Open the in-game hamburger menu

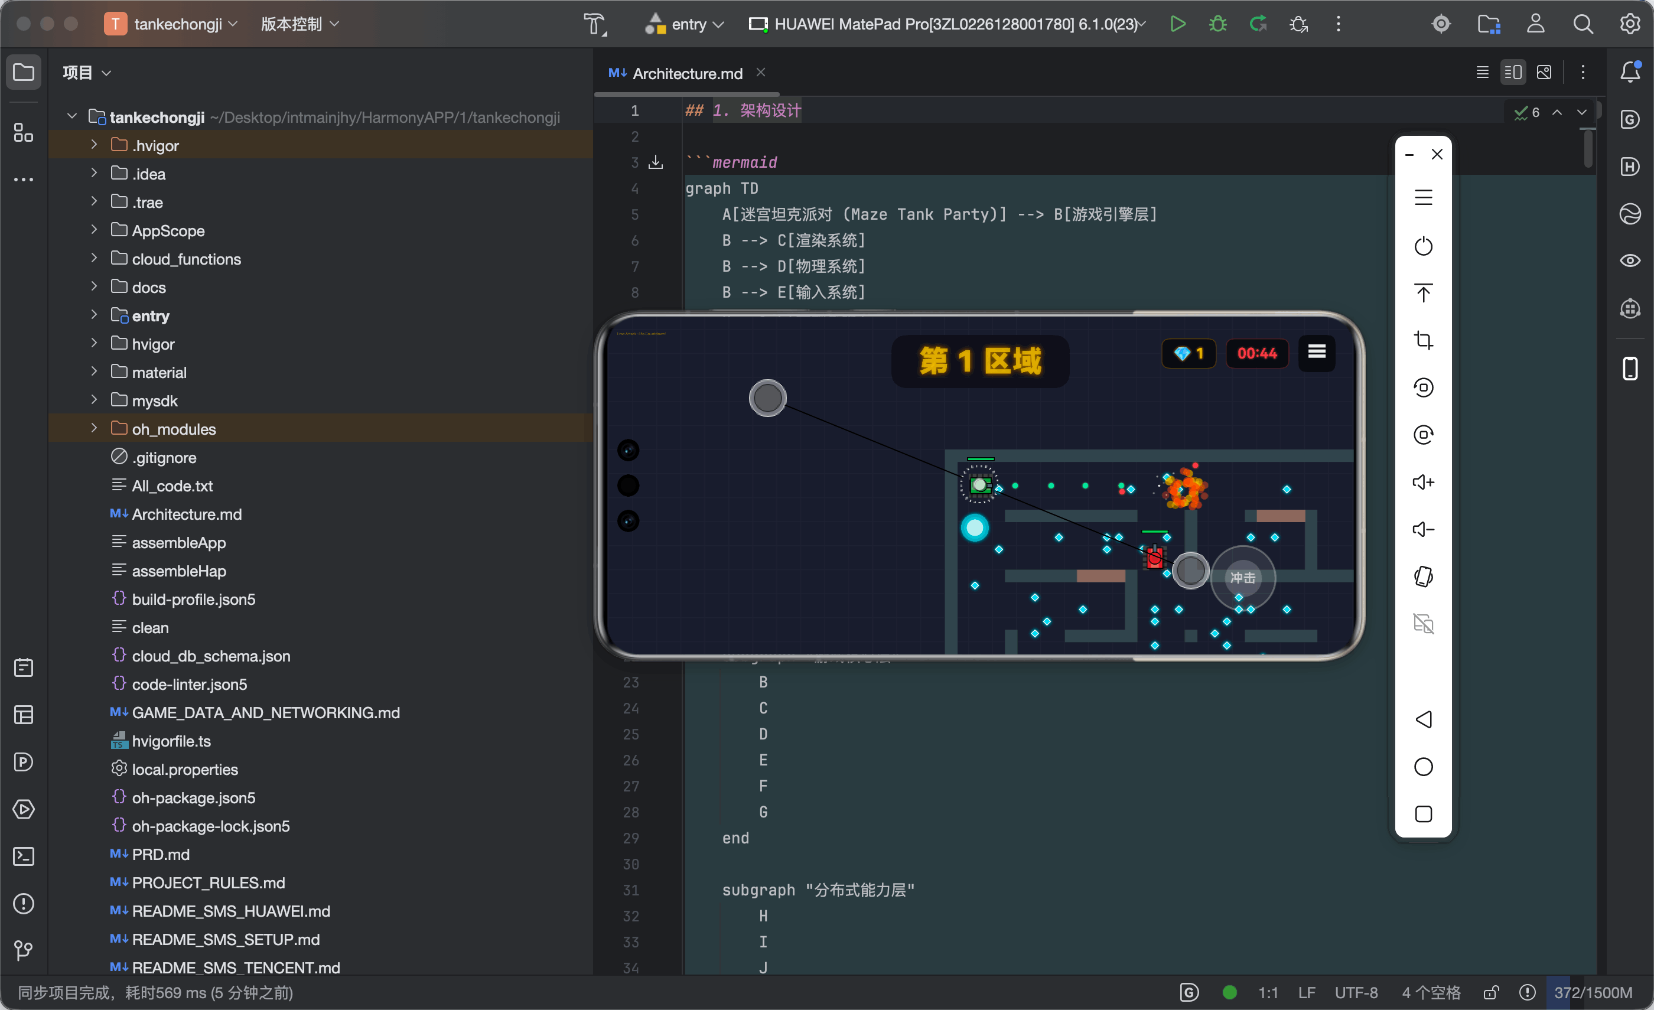(x=1316, y=351)
